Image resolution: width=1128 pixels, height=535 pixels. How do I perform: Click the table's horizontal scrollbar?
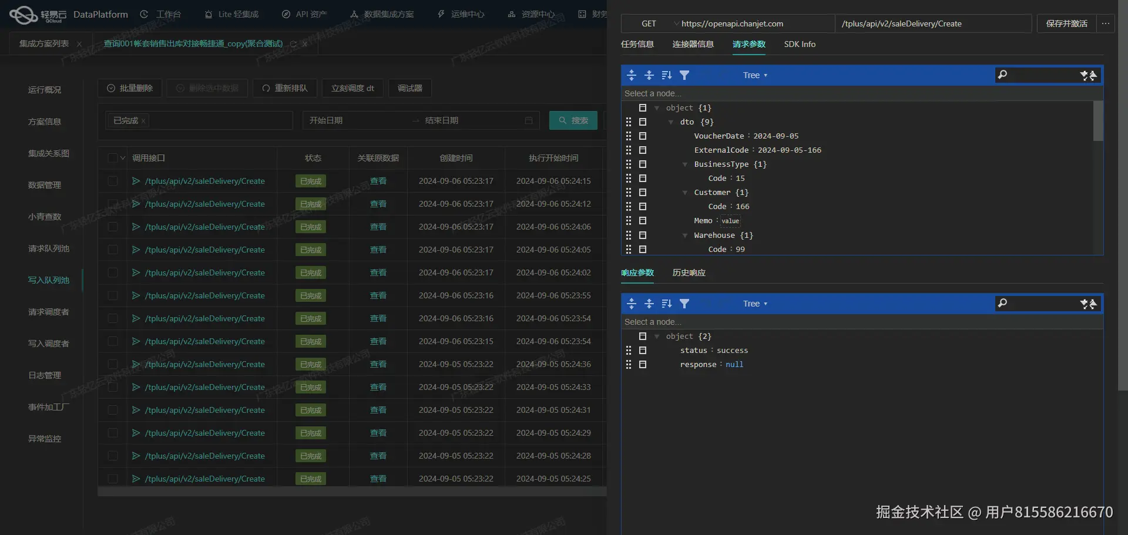(x=352, y=492)
